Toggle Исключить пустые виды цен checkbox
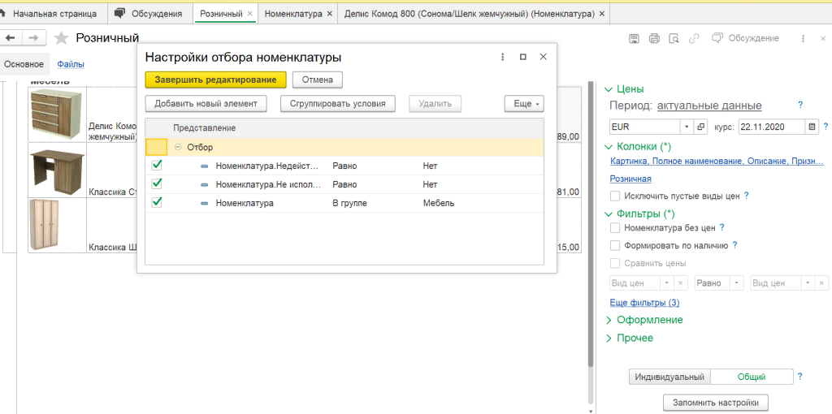Image resolution: width=832 pixels, height=414 pixels. coord(615,196)
